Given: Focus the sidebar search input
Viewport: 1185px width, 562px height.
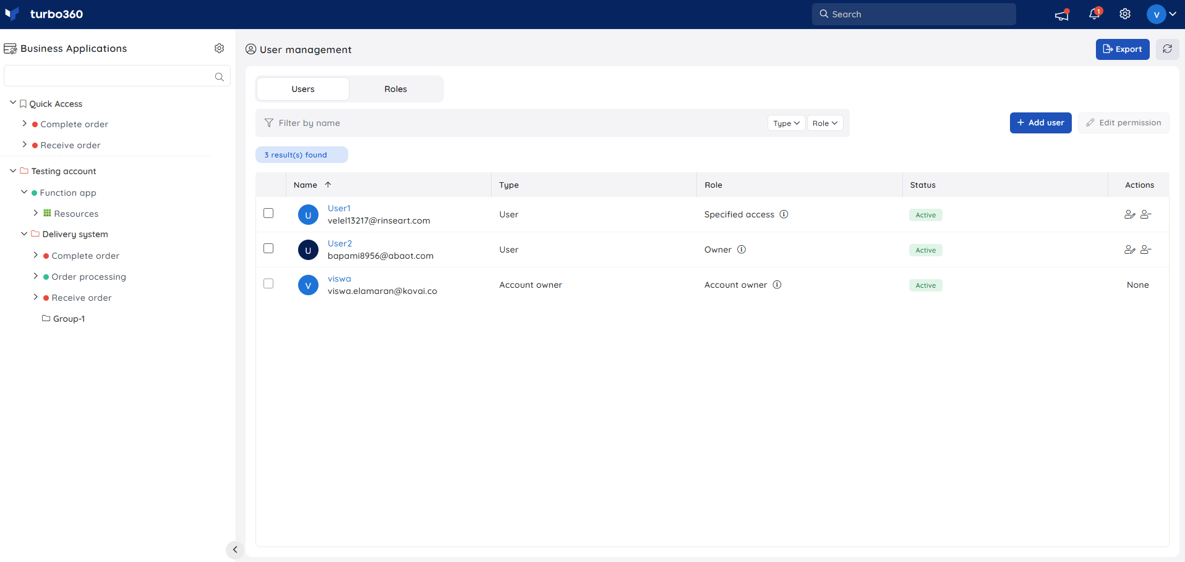Looking at the screenshot, I should coord(117,76).
